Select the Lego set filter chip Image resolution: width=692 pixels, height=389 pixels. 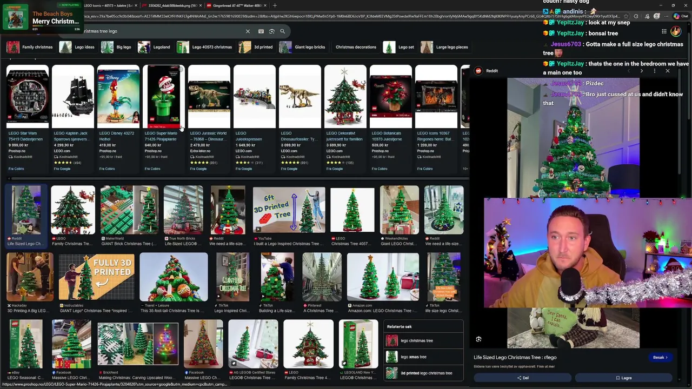tap(398, 47)
